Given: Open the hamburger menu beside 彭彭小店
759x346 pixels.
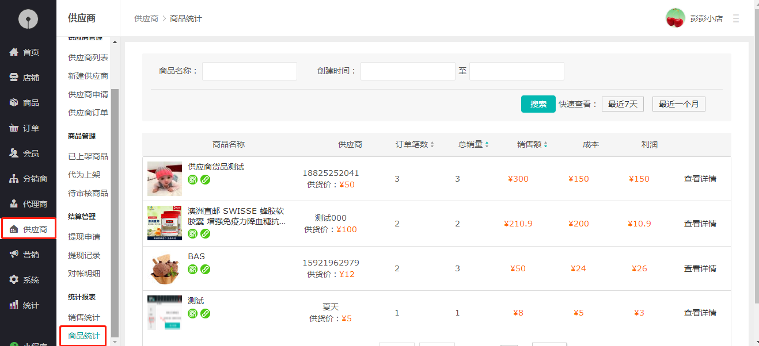Looking at the screenshot, I should 735,18.
